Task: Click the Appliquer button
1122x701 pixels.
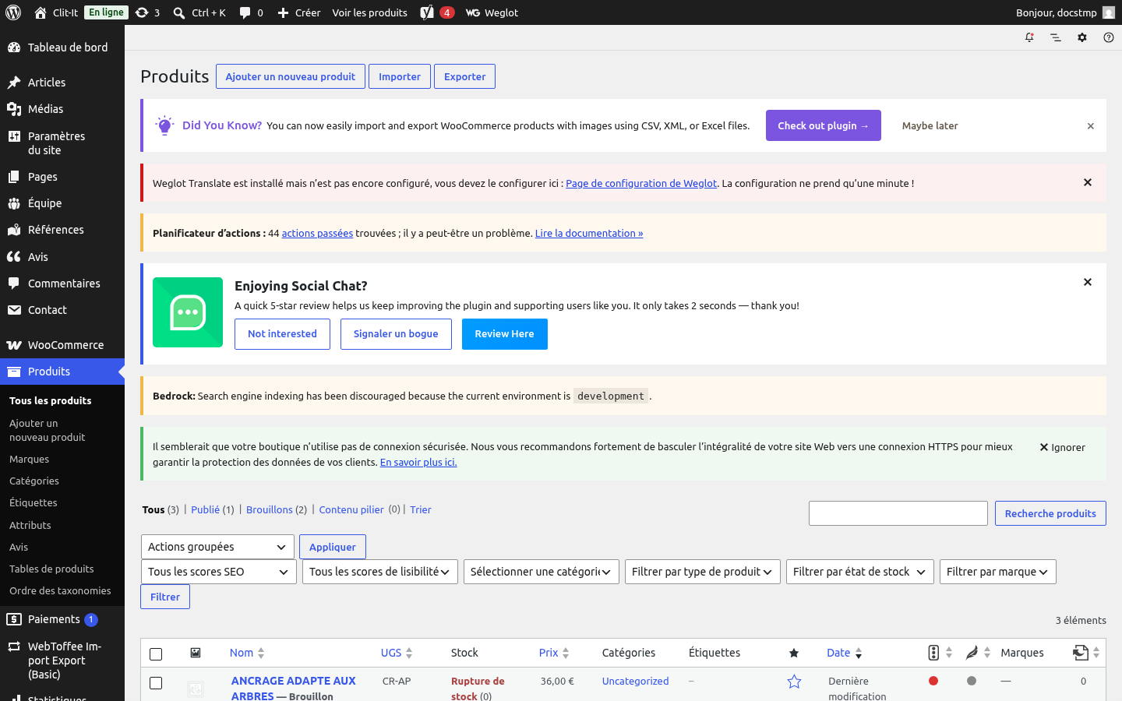Action: coord(333,547)
